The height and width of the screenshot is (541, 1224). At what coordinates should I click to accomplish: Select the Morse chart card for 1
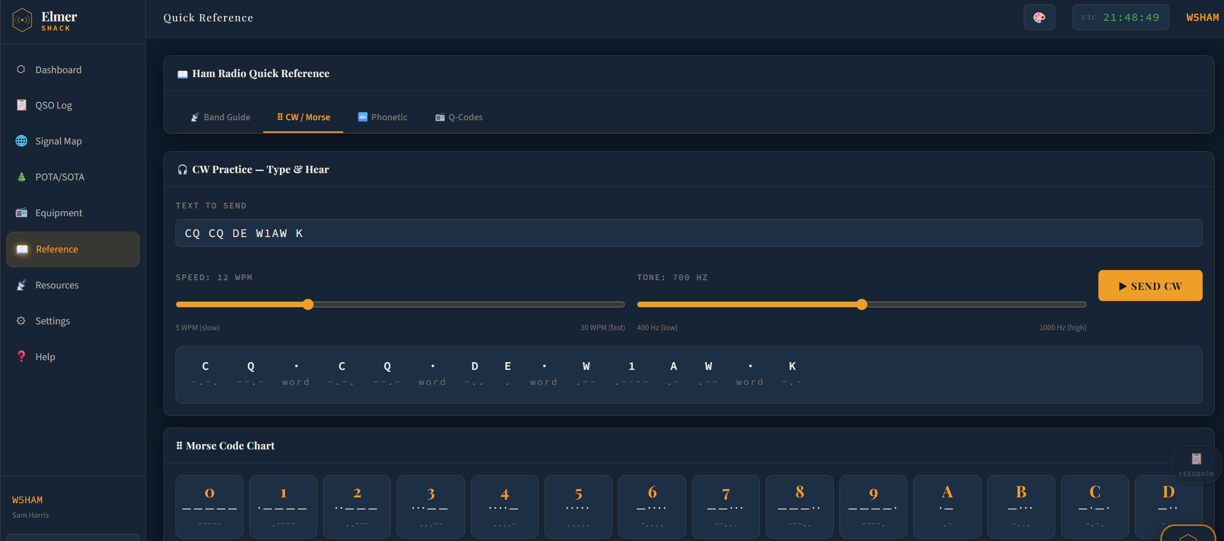tap(283, 506)
